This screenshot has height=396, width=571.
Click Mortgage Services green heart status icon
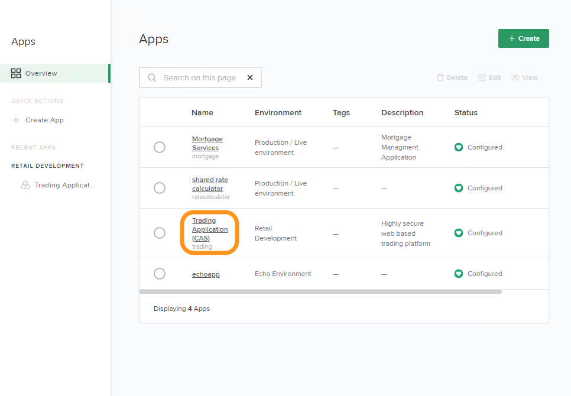[459, 147]
